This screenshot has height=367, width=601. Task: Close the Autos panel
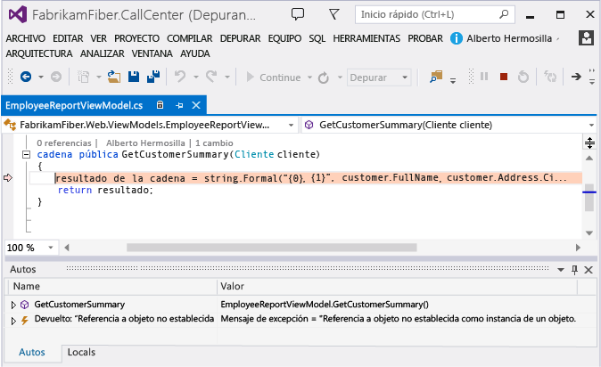coord(589,270)
